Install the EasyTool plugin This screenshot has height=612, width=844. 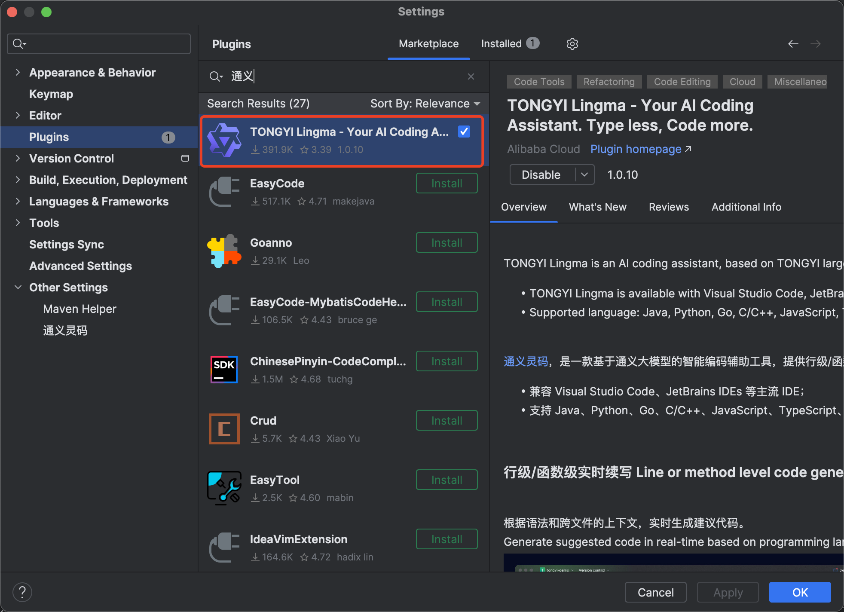tap(446, 480)
